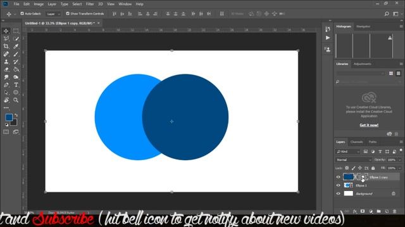405x227 pixels.
Task: Open the Histogram panel menu
Action: (401, 26)
